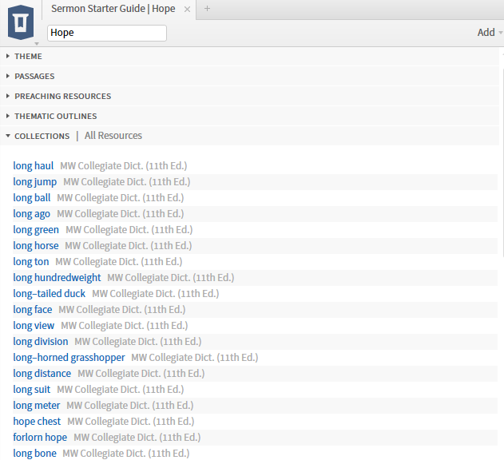Open the long ball entry
504x460 pixels.
click(31, 198)
